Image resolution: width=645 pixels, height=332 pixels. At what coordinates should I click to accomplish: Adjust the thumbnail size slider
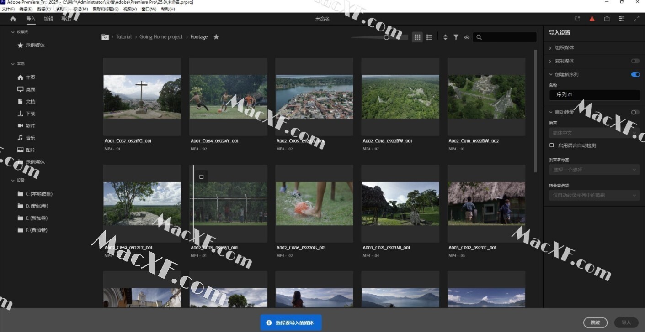click(387, 37)
